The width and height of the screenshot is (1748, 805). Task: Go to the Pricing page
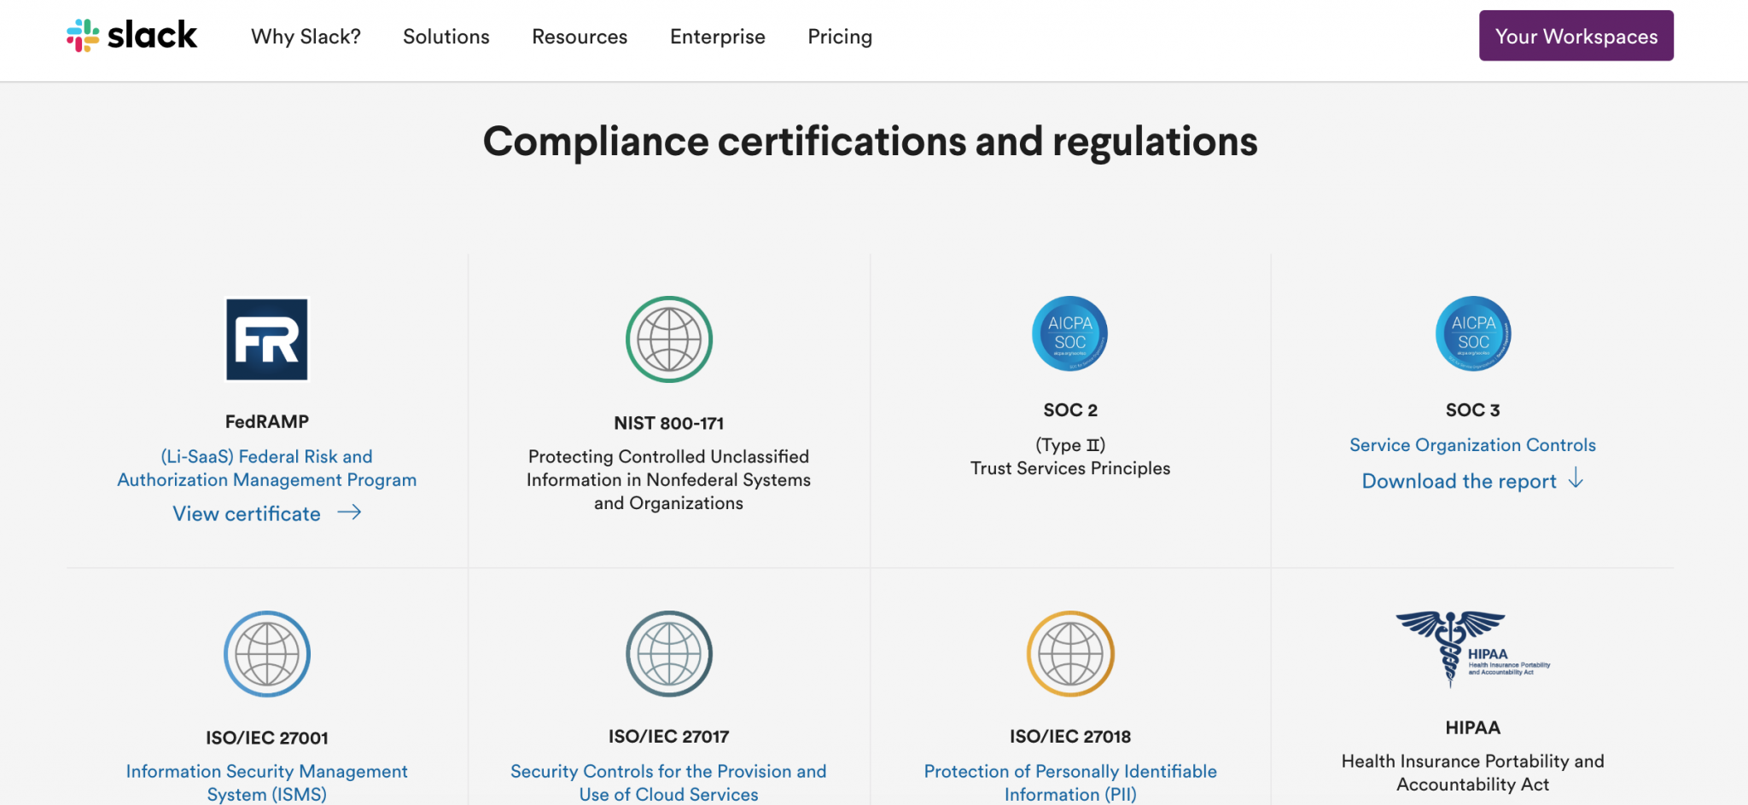click(840, 37)
